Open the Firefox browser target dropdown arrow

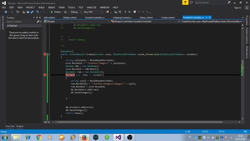click(x=62, y=12)
